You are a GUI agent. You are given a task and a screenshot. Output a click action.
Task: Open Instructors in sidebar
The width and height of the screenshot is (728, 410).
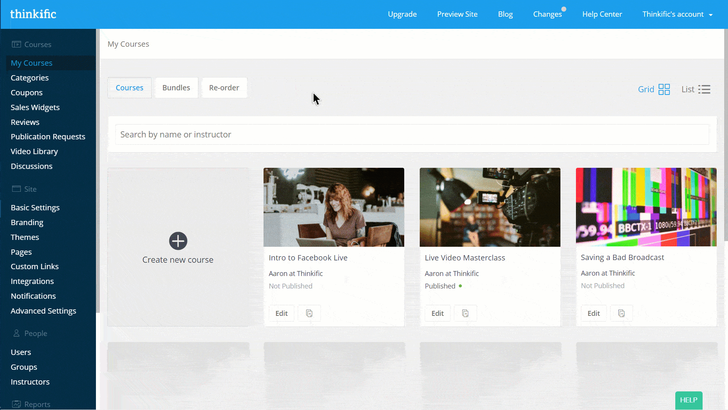pyautogui.click(x=30, y=382)
